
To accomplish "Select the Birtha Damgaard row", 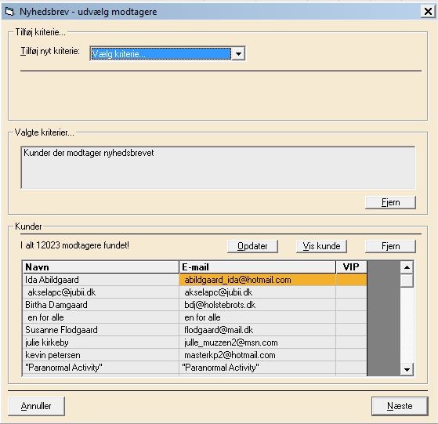I will click(194, 305).
